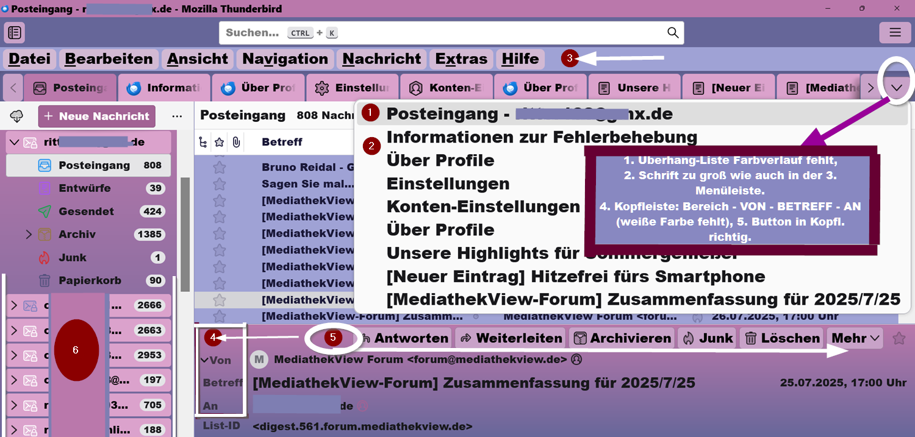Choose 'Einstellungen' in the tab list
This screenshot has height=437, width=915.
[x=448, y=183]
